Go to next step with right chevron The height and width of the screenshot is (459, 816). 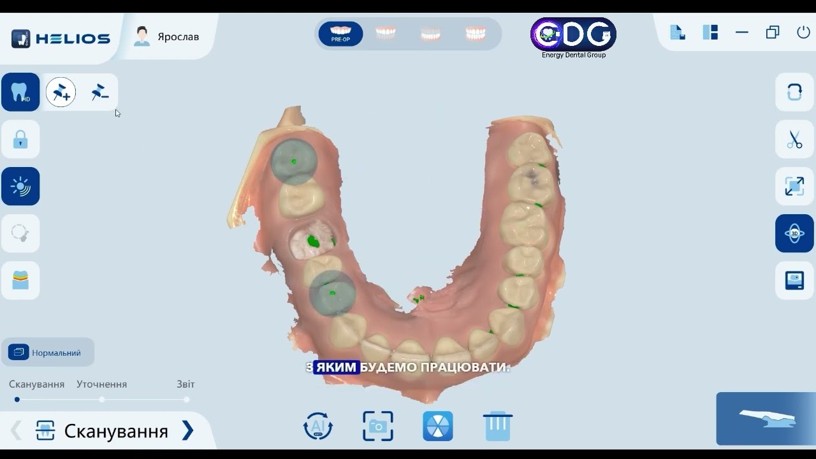click(x=187, y=431)
